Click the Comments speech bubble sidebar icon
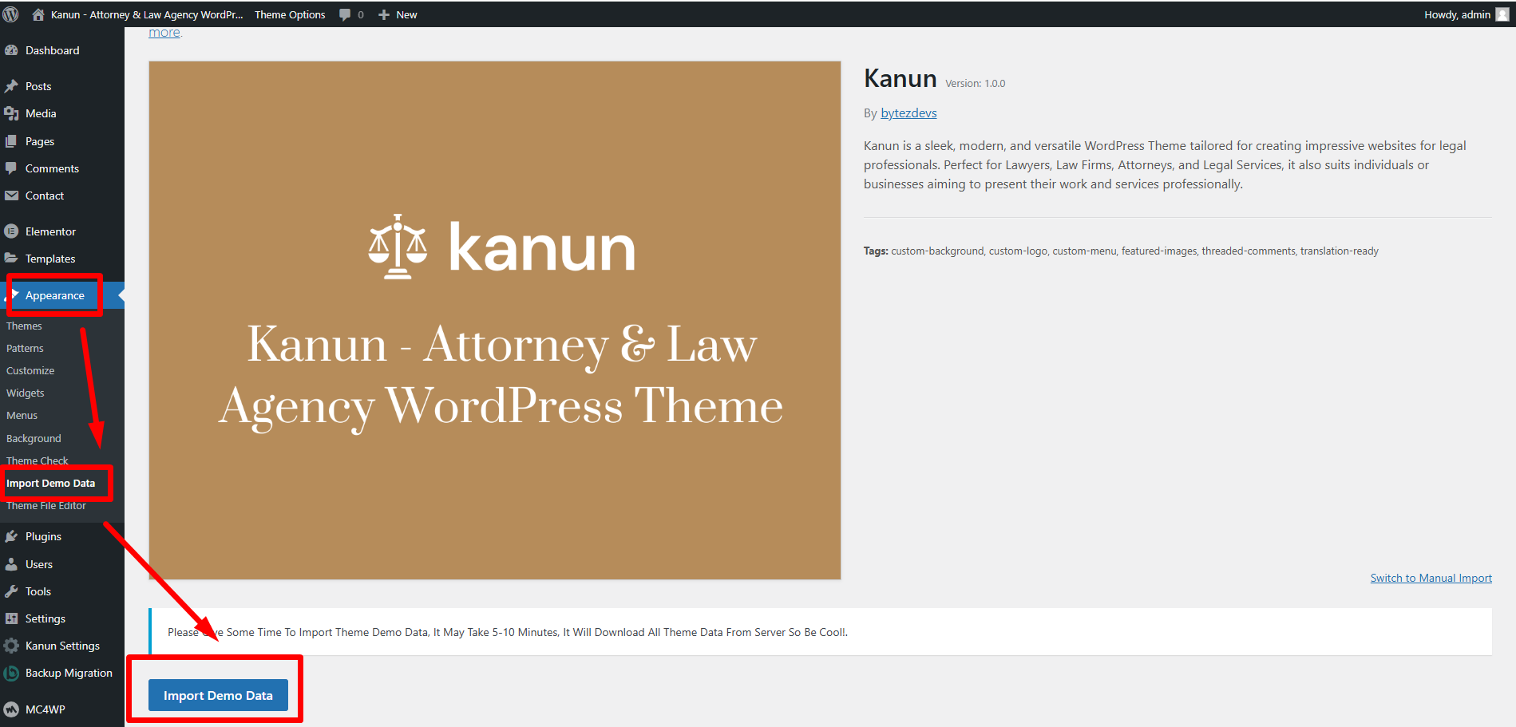This screenshot has width=1516, height=727. pos(11,168)
